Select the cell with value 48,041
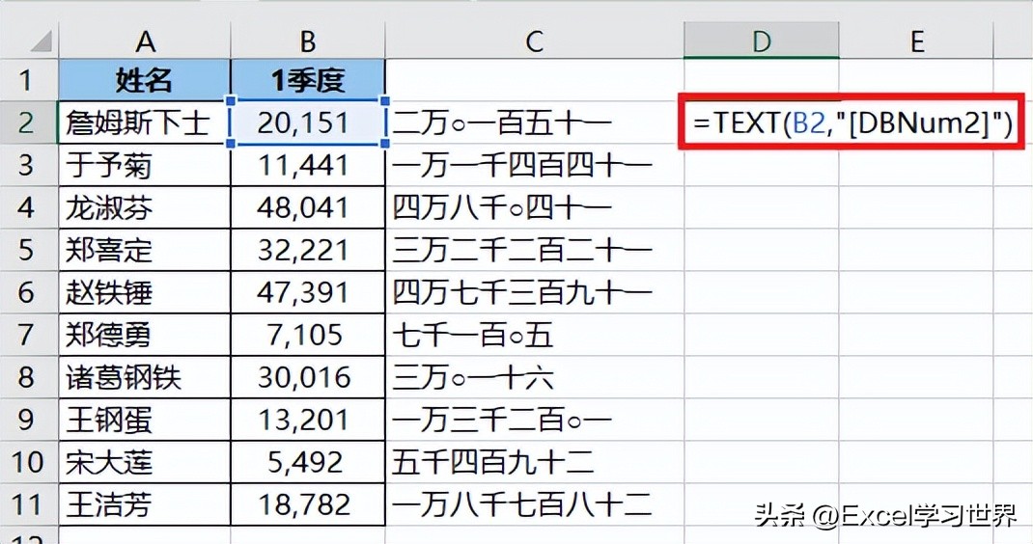Image resolution: width=1033 pixels, height=544 pixels. [308, 207]
